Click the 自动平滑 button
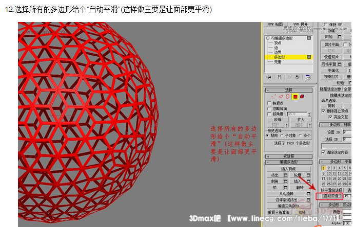 click(331, 196)
